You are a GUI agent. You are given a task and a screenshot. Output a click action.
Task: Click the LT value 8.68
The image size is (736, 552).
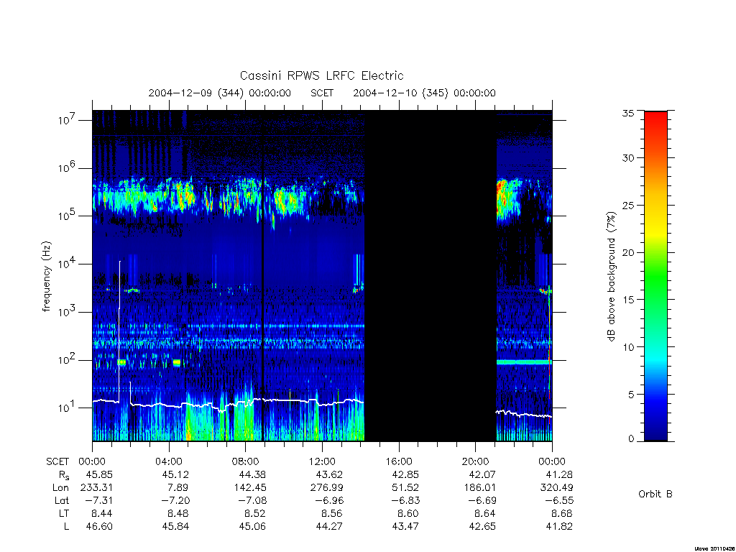pos(562,513)
